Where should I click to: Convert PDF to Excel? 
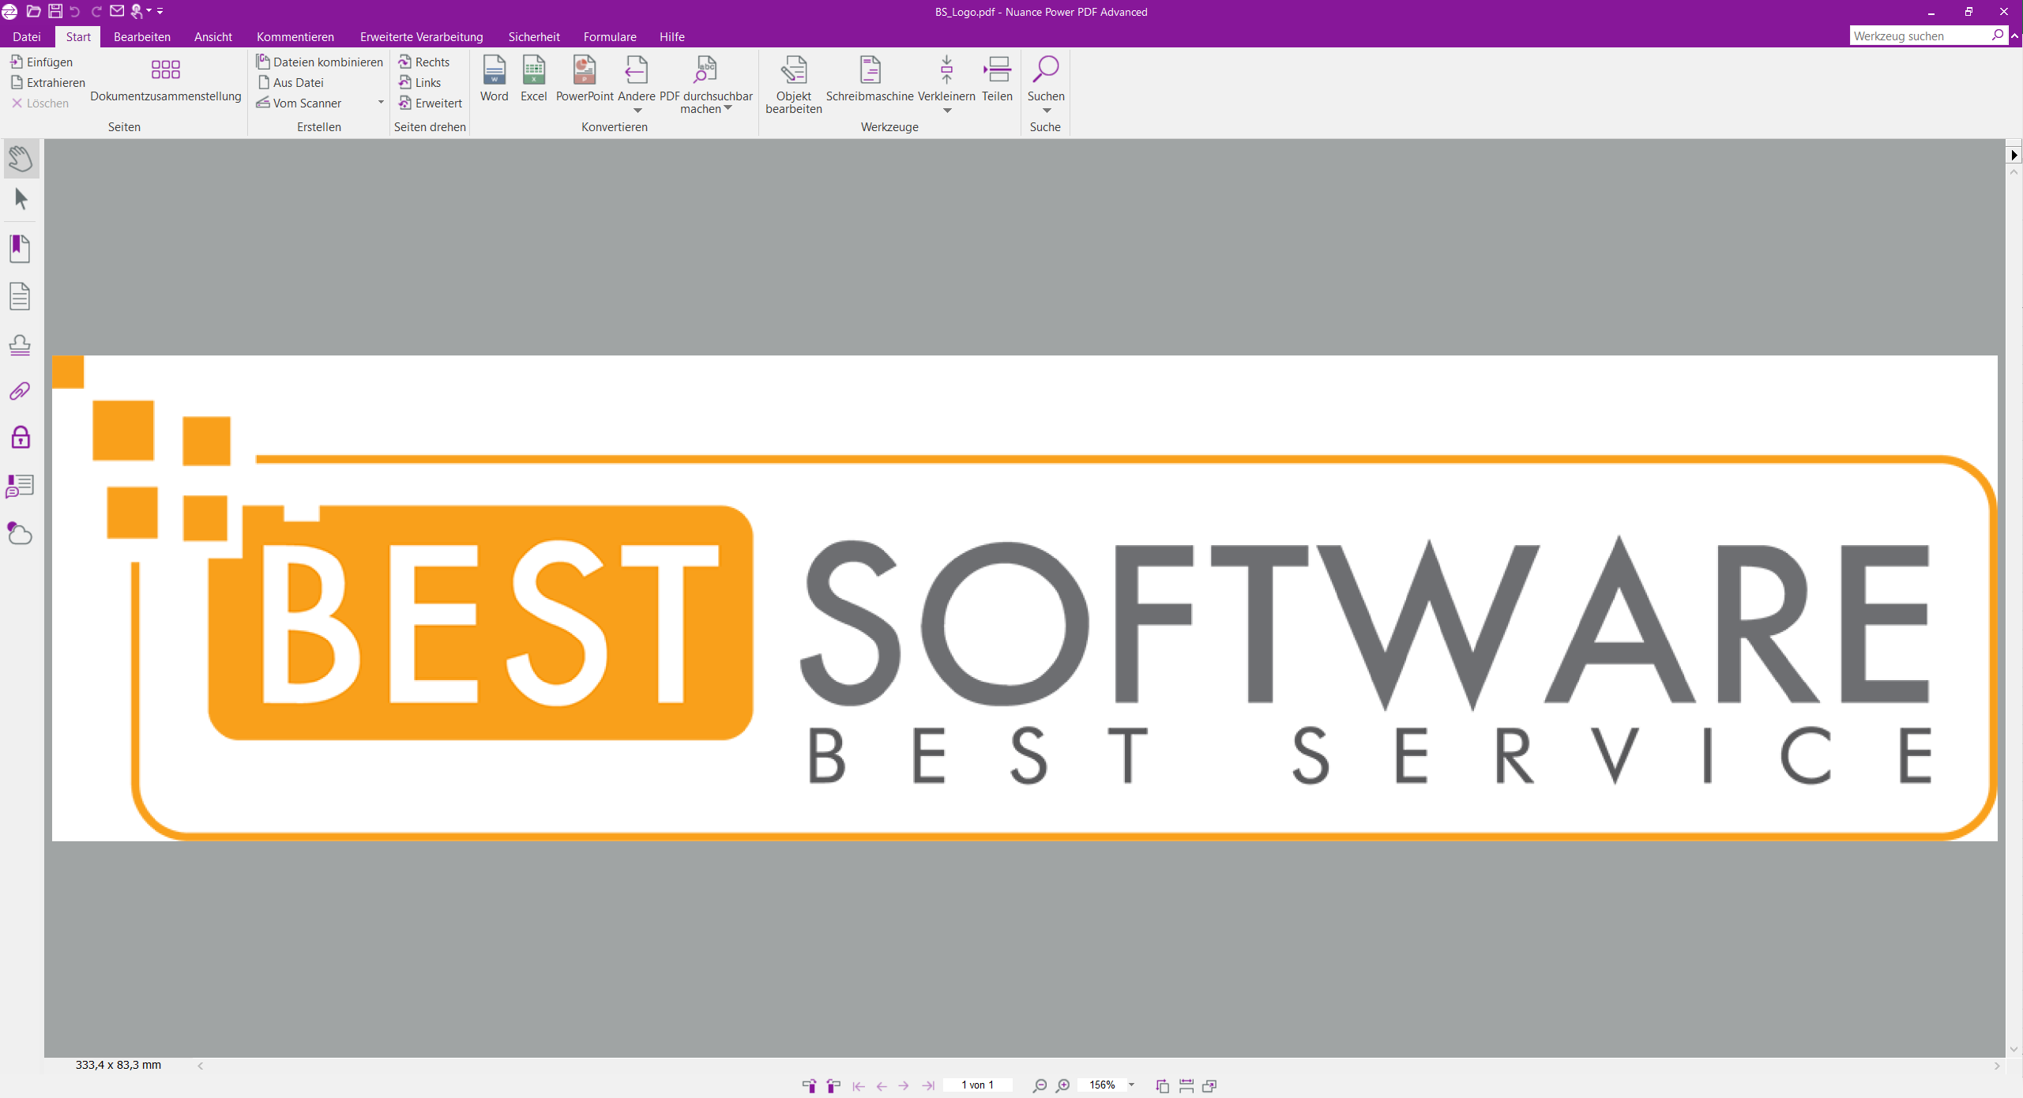point(533,78)
